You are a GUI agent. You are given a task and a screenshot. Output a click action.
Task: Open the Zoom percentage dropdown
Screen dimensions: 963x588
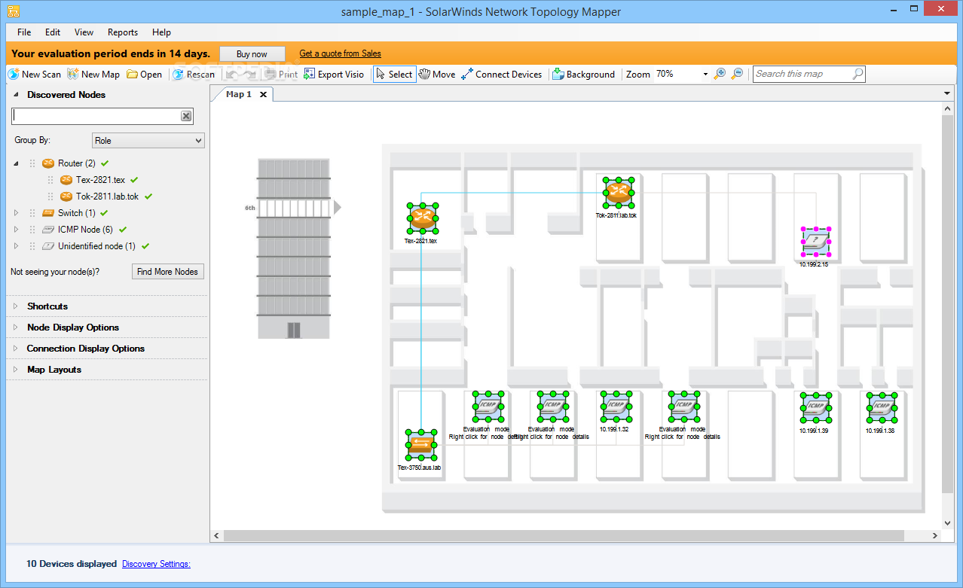tap(705, 75)
